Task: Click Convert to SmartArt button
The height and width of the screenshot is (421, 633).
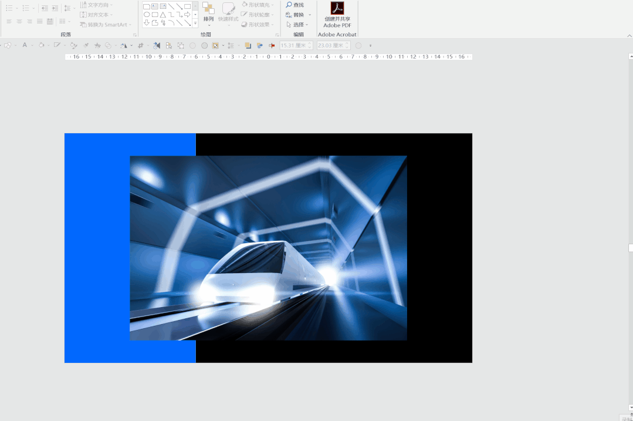Action: (106, 25)
